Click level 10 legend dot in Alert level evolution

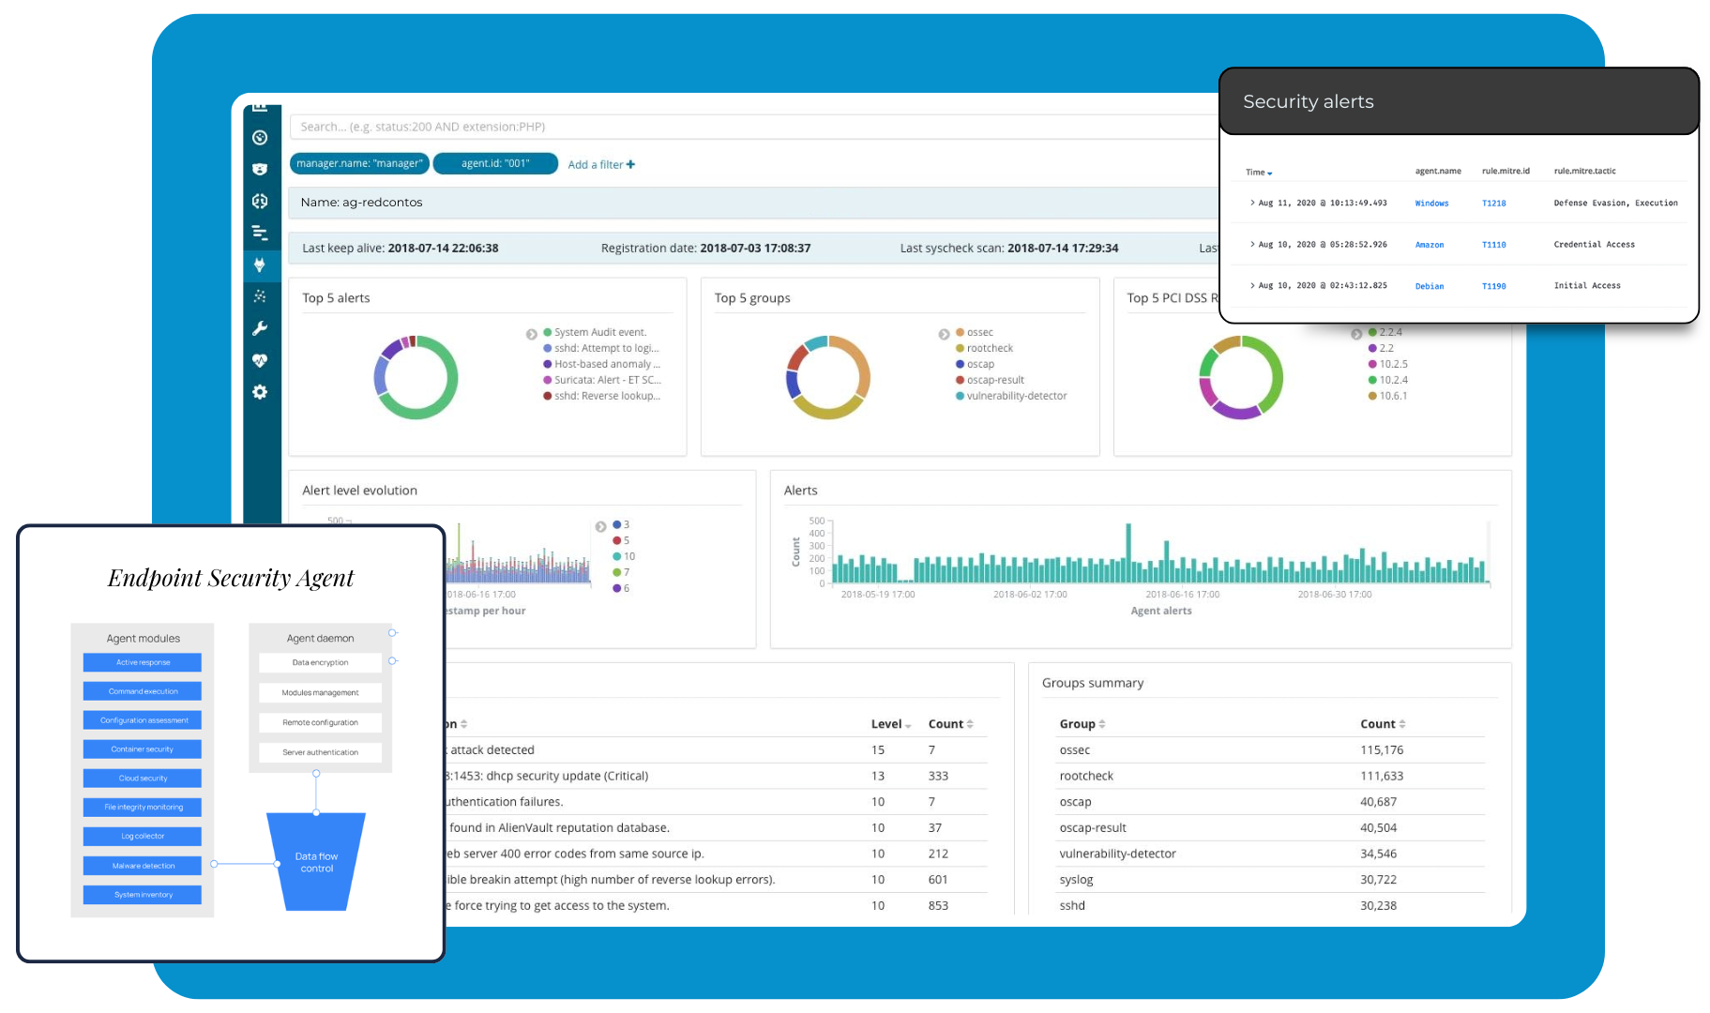pos(616,556)
